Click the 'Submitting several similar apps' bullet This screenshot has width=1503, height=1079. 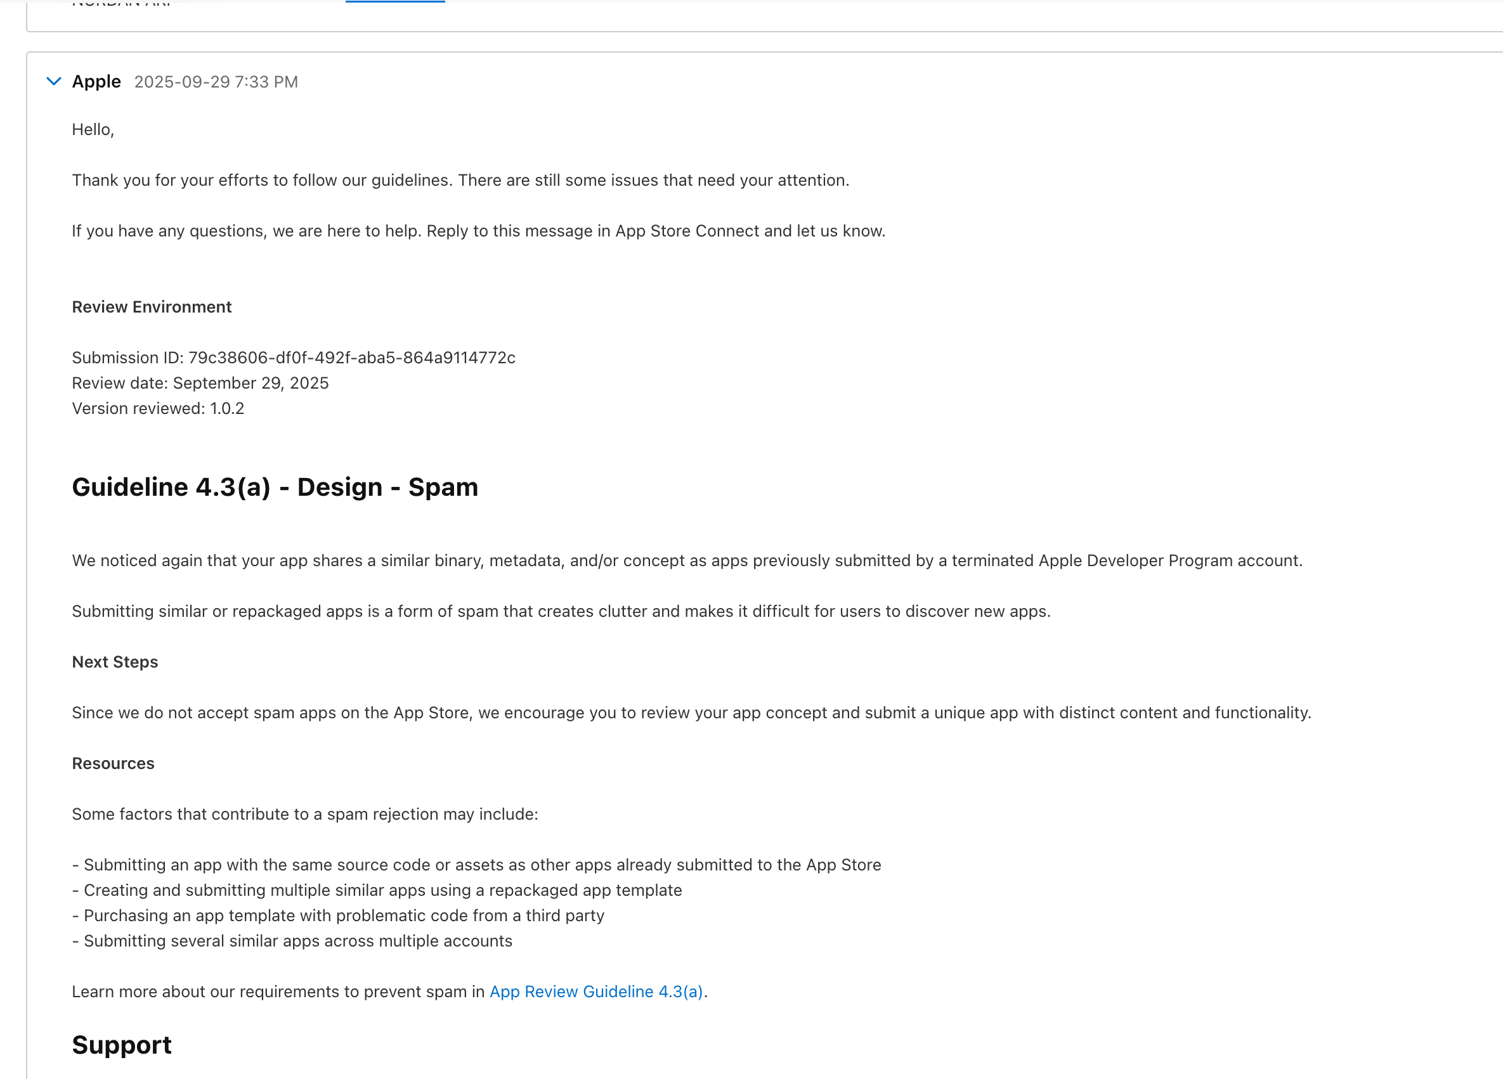292,941
